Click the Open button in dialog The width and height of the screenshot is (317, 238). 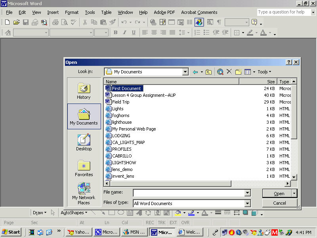tap(277, 194)
